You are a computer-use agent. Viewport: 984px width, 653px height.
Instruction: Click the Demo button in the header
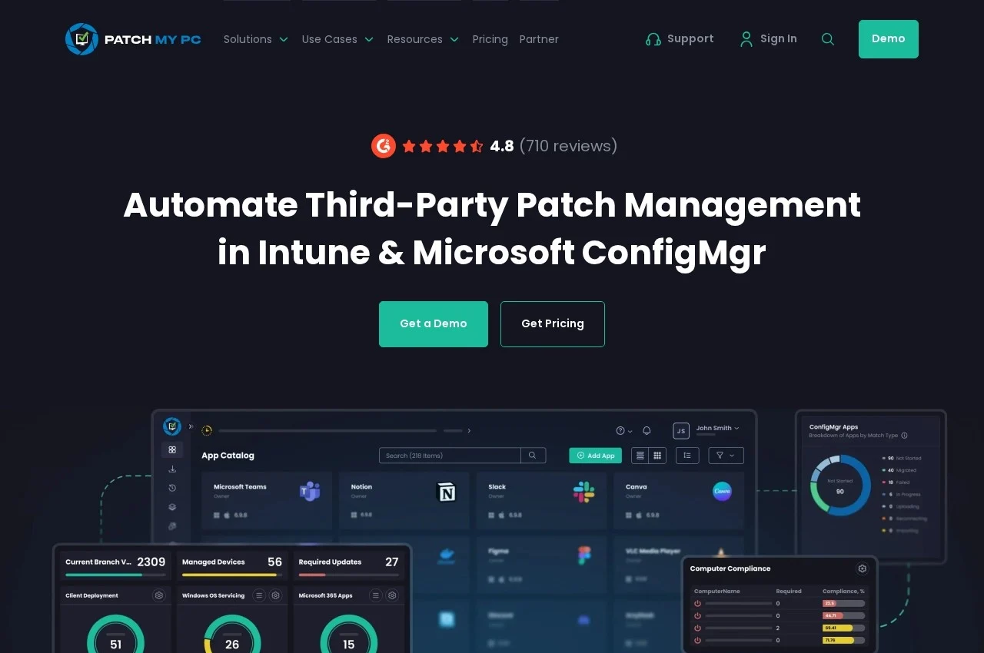[x=889, y=39]
